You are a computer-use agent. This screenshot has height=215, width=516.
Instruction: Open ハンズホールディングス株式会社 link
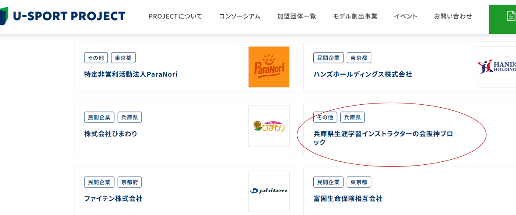362,74
